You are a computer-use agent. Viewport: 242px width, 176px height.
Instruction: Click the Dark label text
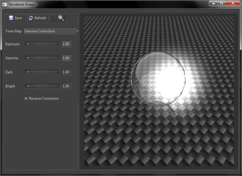[9, 72]
